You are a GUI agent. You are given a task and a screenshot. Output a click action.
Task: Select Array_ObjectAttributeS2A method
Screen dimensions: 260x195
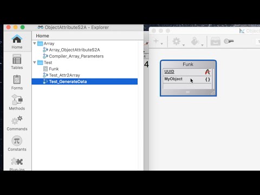pyautogui.click(x=74, y=50)
